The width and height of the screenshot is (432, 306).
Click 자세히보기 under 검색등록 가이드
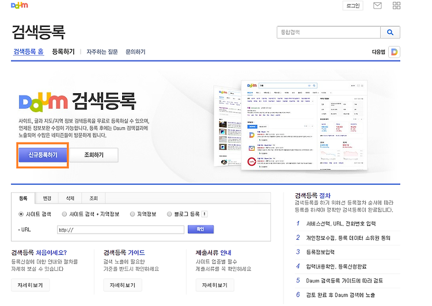point(123,285)
